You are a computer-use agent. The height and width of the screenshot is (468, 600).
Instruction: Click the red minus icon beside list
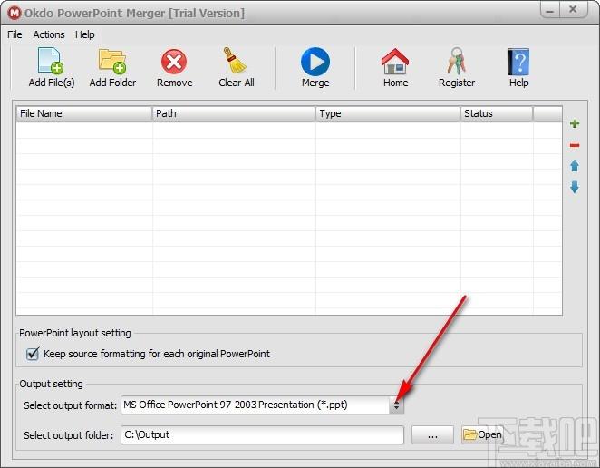click(x=575, y=145)
